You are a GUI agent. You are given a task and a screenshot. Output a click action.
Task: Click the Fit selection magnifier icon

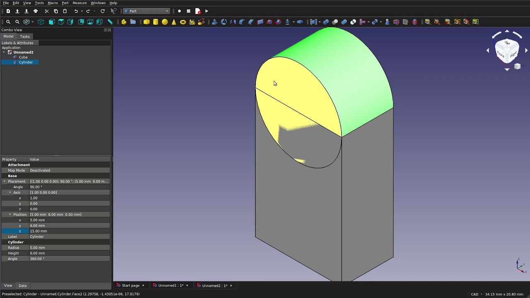pyautogui.click(x=17, y=22)
